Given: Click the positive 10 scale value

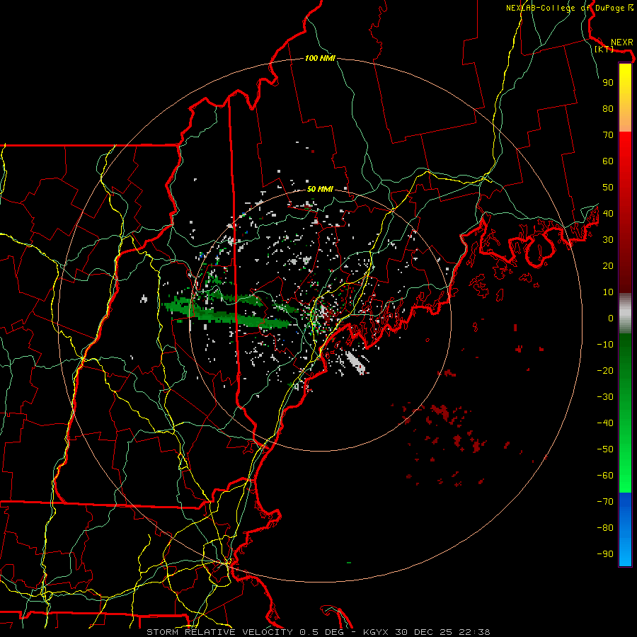Looking at the screenshot, I should [x=608, y=292].
